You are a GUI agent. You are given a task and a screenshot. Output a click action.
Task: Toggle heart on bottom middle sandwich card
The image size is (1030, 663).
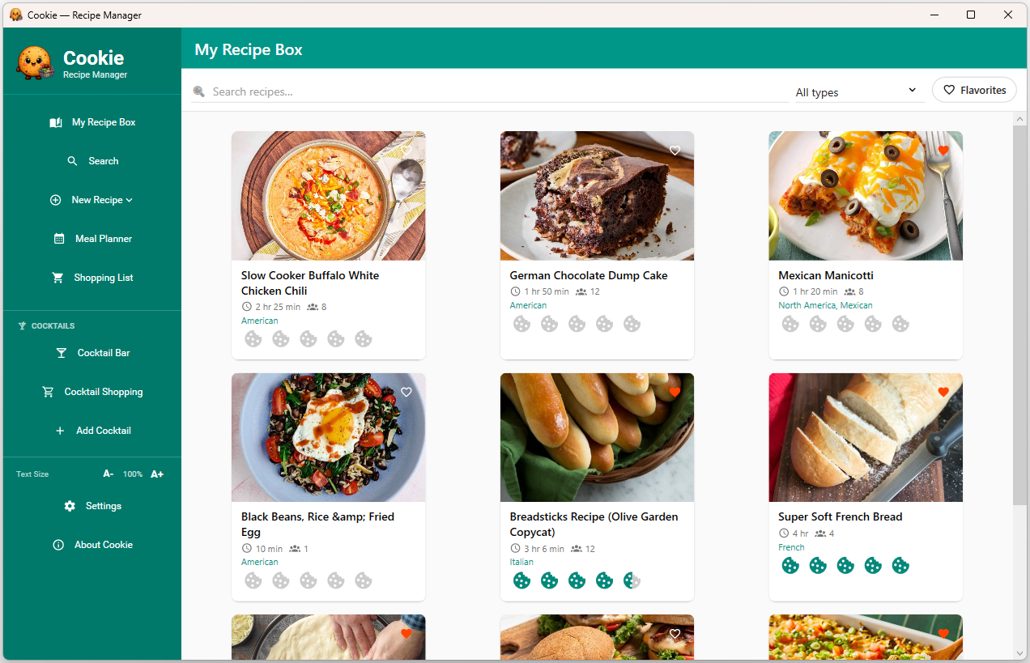(675, 633)
